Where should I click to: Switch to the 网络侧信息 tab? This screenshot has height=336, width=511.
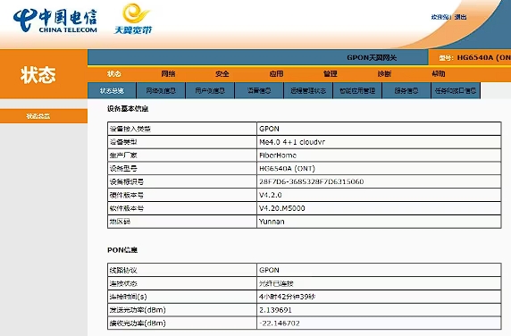pyautogui.click(x=161, y=90)
